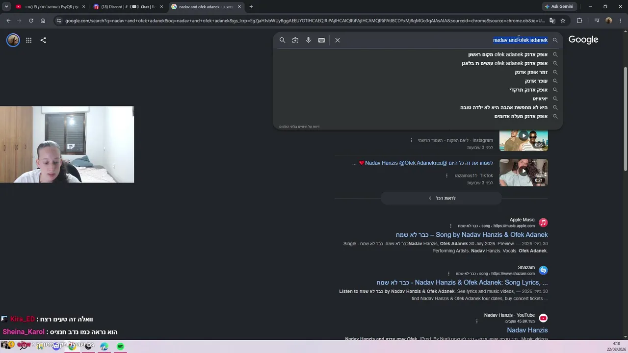Click the search magnifier button in Google search box
The image size is (628, 353).
(282, 40)
